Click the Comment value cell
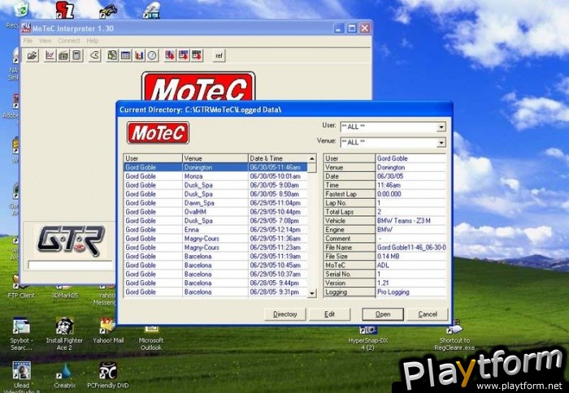569x393 pixels. 410,239
